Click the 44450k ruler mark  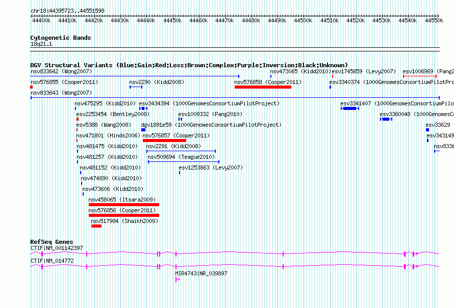(172, 20)
